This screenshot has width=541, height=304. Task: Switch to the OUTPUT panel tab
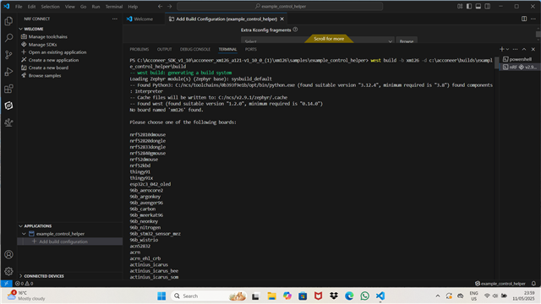[164, 49]
